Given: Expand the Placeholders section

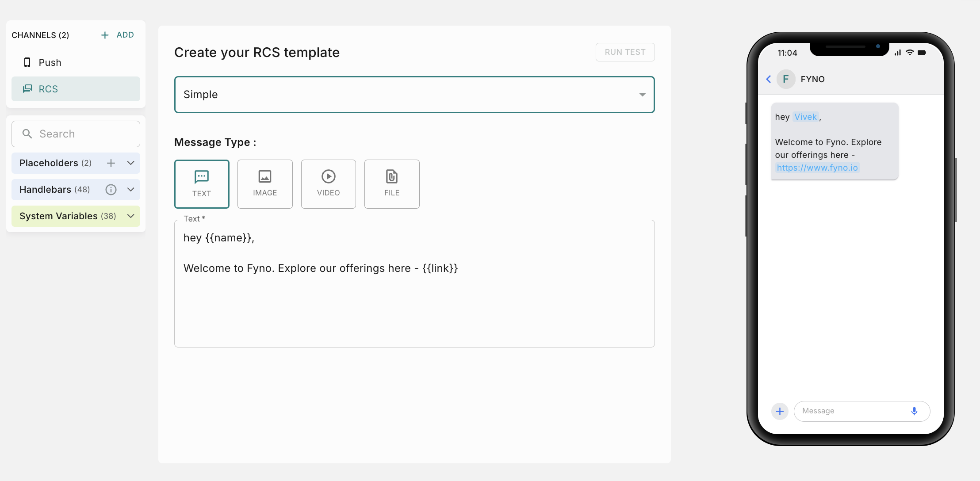Looking at the screenshot, I should (131, 163).
